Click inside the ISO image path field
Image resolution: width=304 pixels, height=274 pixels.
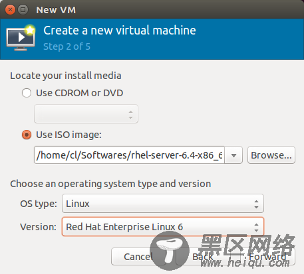[129, 155]
